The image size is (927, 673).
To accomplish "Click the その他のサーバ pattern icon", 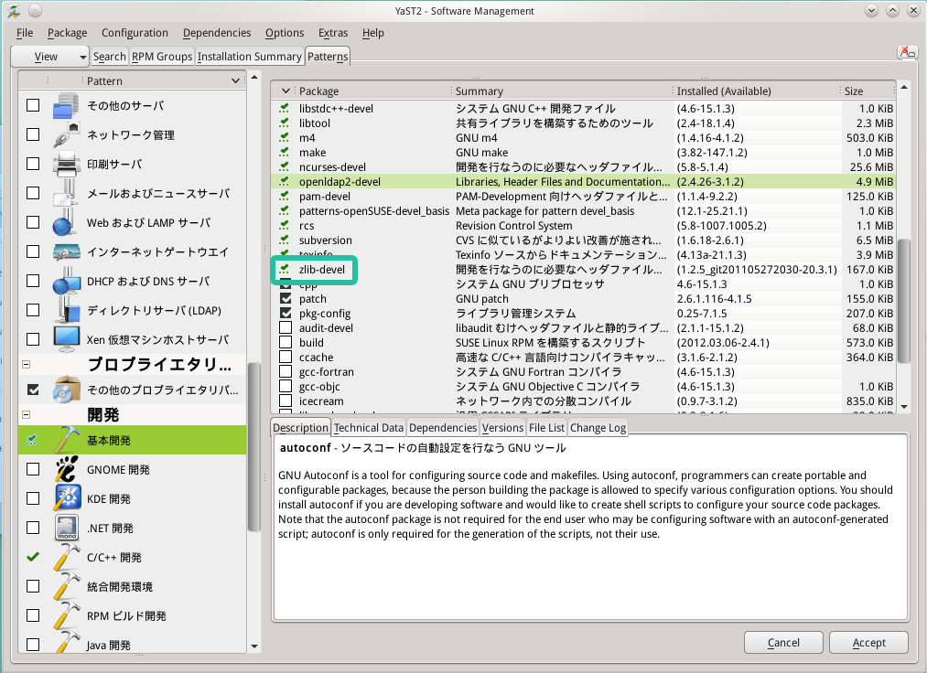I will pos(66,106).
